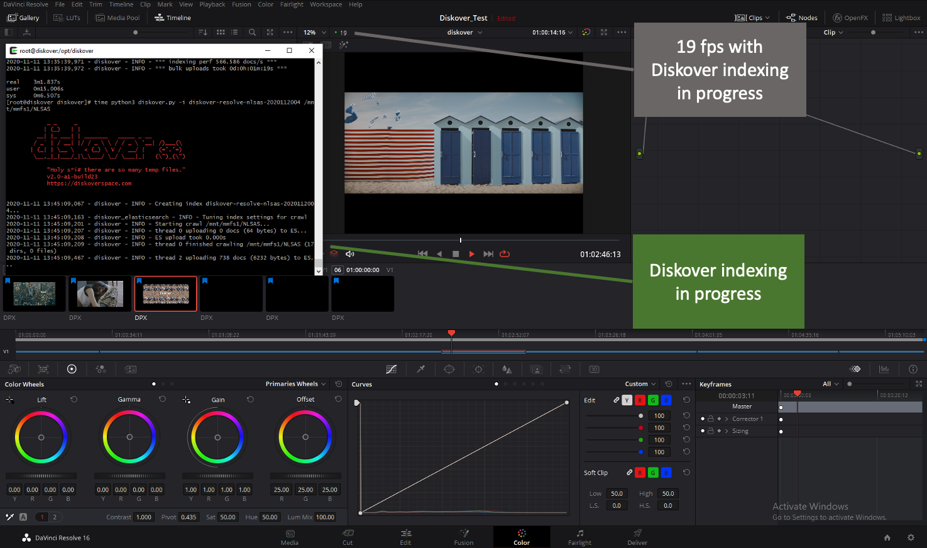Image resolution: width=927 pixels, height=548 pixels.
Task: Toggle Sizing keyframe lock
Action: [x=711, y=431]
